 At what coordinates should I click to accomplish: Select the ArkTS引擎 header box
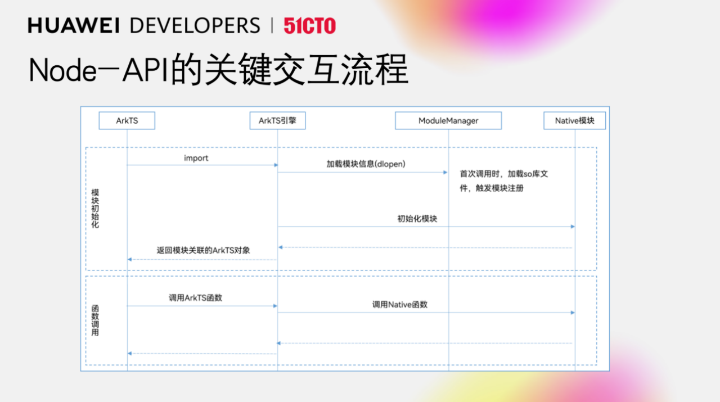click(277, 121)
